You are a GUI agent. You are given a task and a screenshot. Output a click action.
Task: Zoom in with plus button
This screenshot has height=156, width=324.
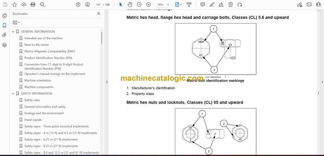pos(148,5)
